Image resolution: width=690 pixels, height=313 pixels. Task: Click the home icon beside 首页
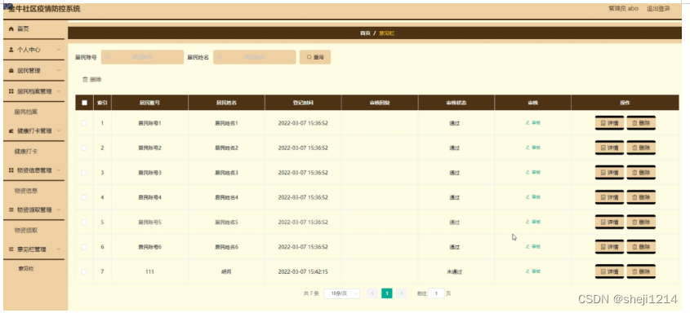click(11, 29)
